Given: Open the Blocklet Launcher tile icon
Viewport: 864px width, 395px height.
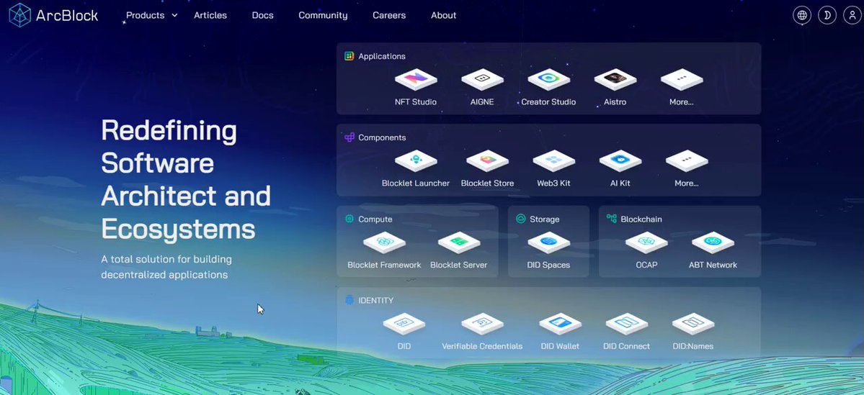Looking at the screenshot, I should [416, 161].
